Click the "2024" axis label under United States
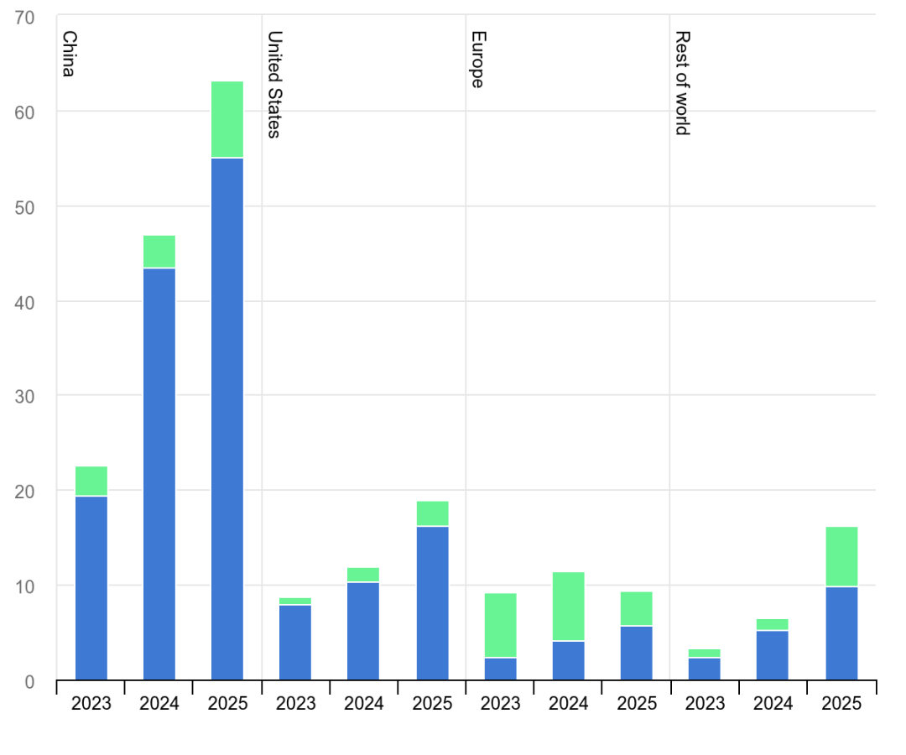Image resolution: width=906 pixels, height=755 pixels. (364, 704)
